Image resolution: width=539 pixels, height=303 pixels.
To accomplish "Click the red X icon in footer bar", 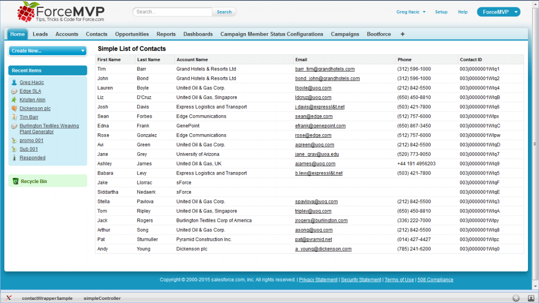I will pyautogui.click(x=9, y=298).
